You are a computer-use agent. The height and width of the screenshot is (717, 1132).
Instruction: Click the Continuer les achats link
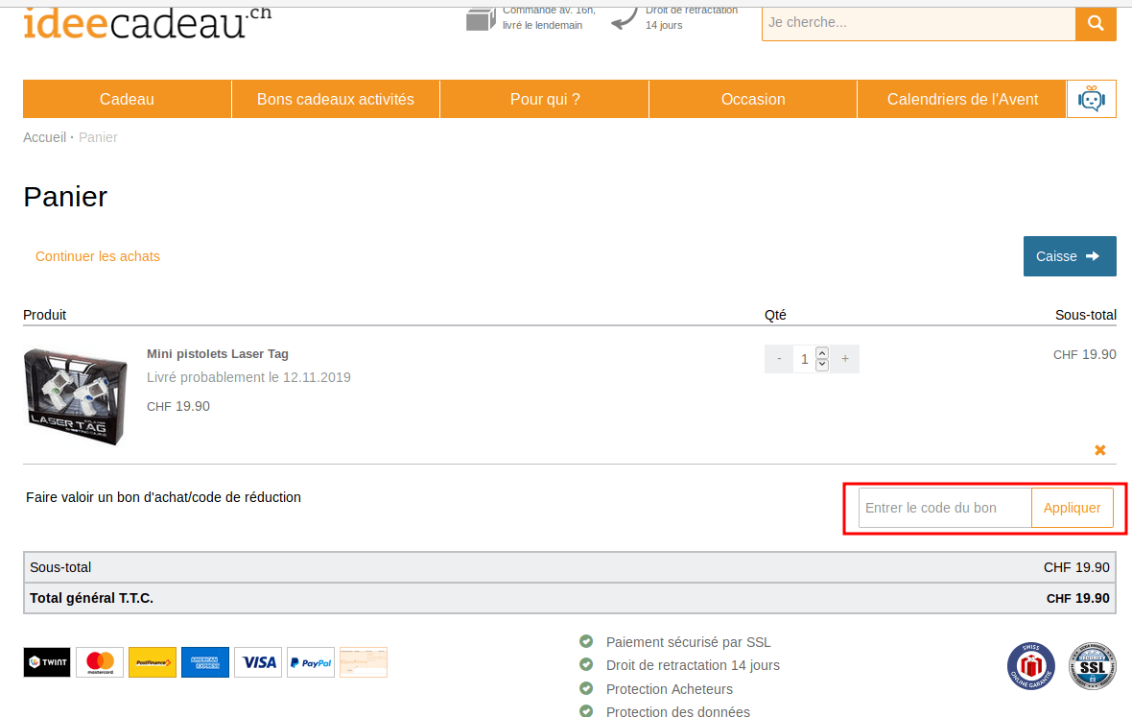pos(97,255)
